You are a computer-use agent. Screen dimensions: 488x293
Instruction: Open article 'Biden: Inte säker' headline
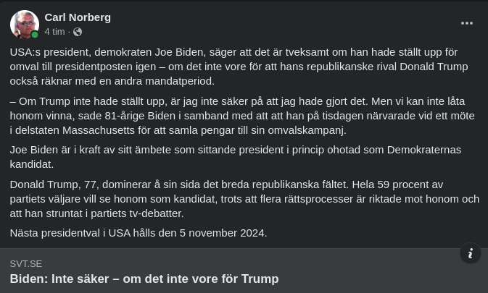(144, 279)
